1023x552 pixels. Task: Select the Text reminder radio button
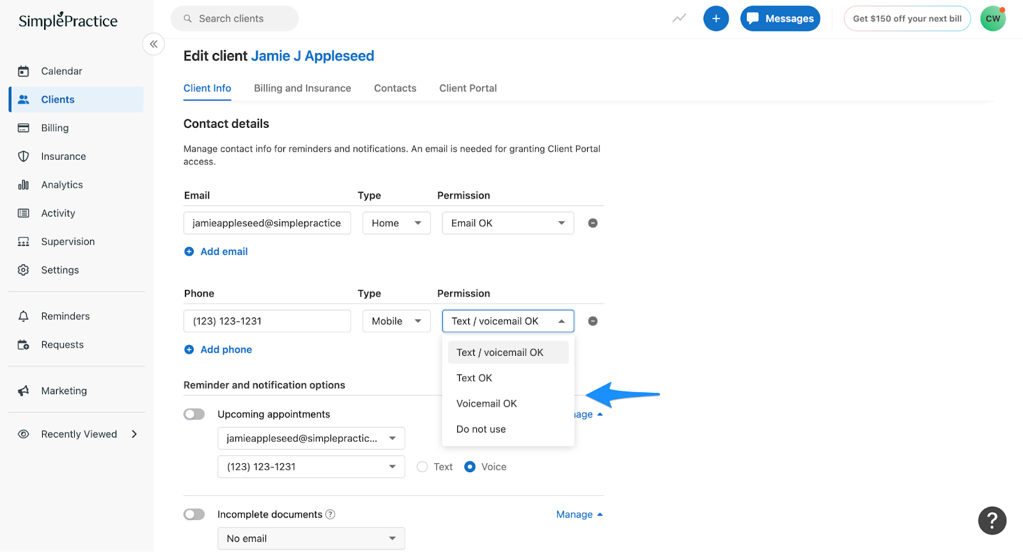[423, 467]
